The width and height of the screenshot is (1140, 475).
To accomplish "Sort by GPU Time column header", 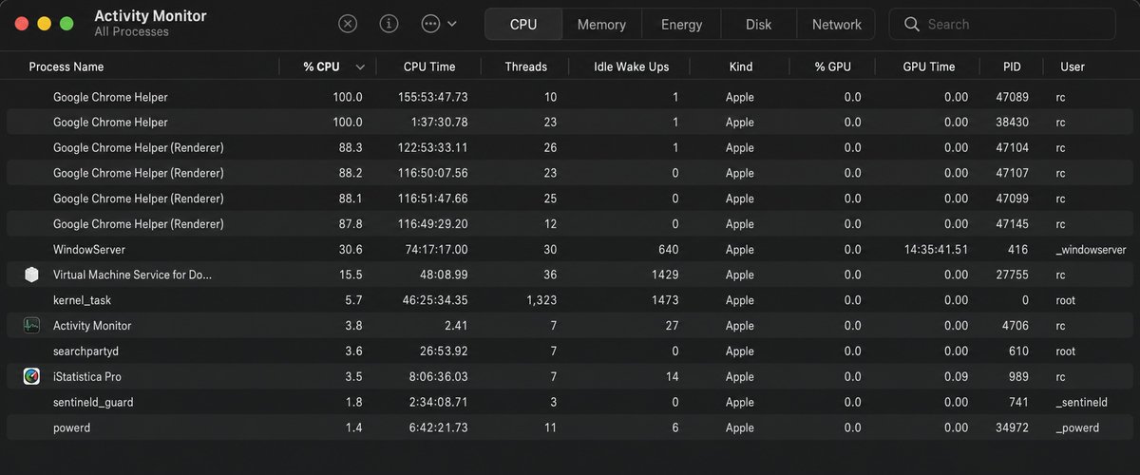I will (x=929, y=66).
